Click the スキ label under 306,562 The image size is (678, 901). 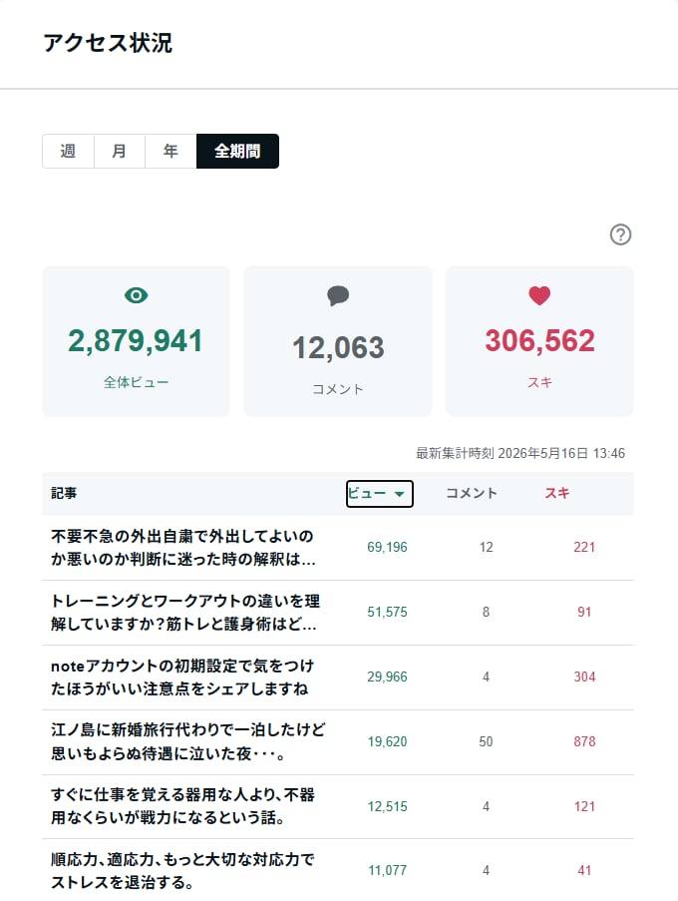point(539,382)
